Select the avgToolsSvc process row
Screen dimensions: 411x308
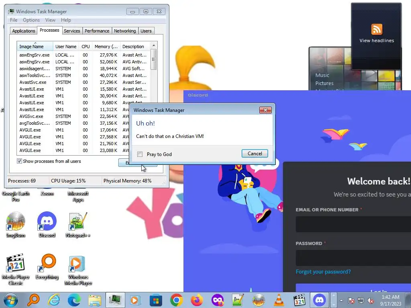pos(73,123)
